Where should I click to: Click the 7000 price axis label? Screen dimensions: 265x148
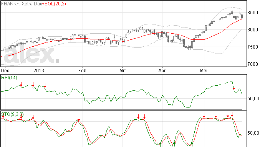(x=253, y=64)
